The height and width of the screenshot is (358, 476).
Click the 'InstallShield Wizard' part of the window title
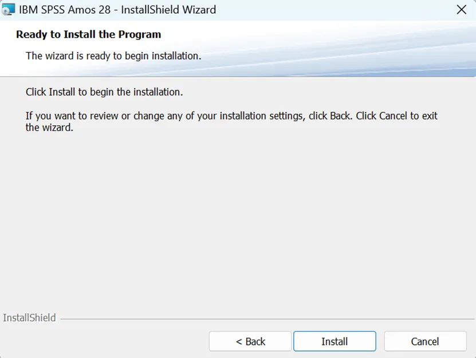point(168,10)
